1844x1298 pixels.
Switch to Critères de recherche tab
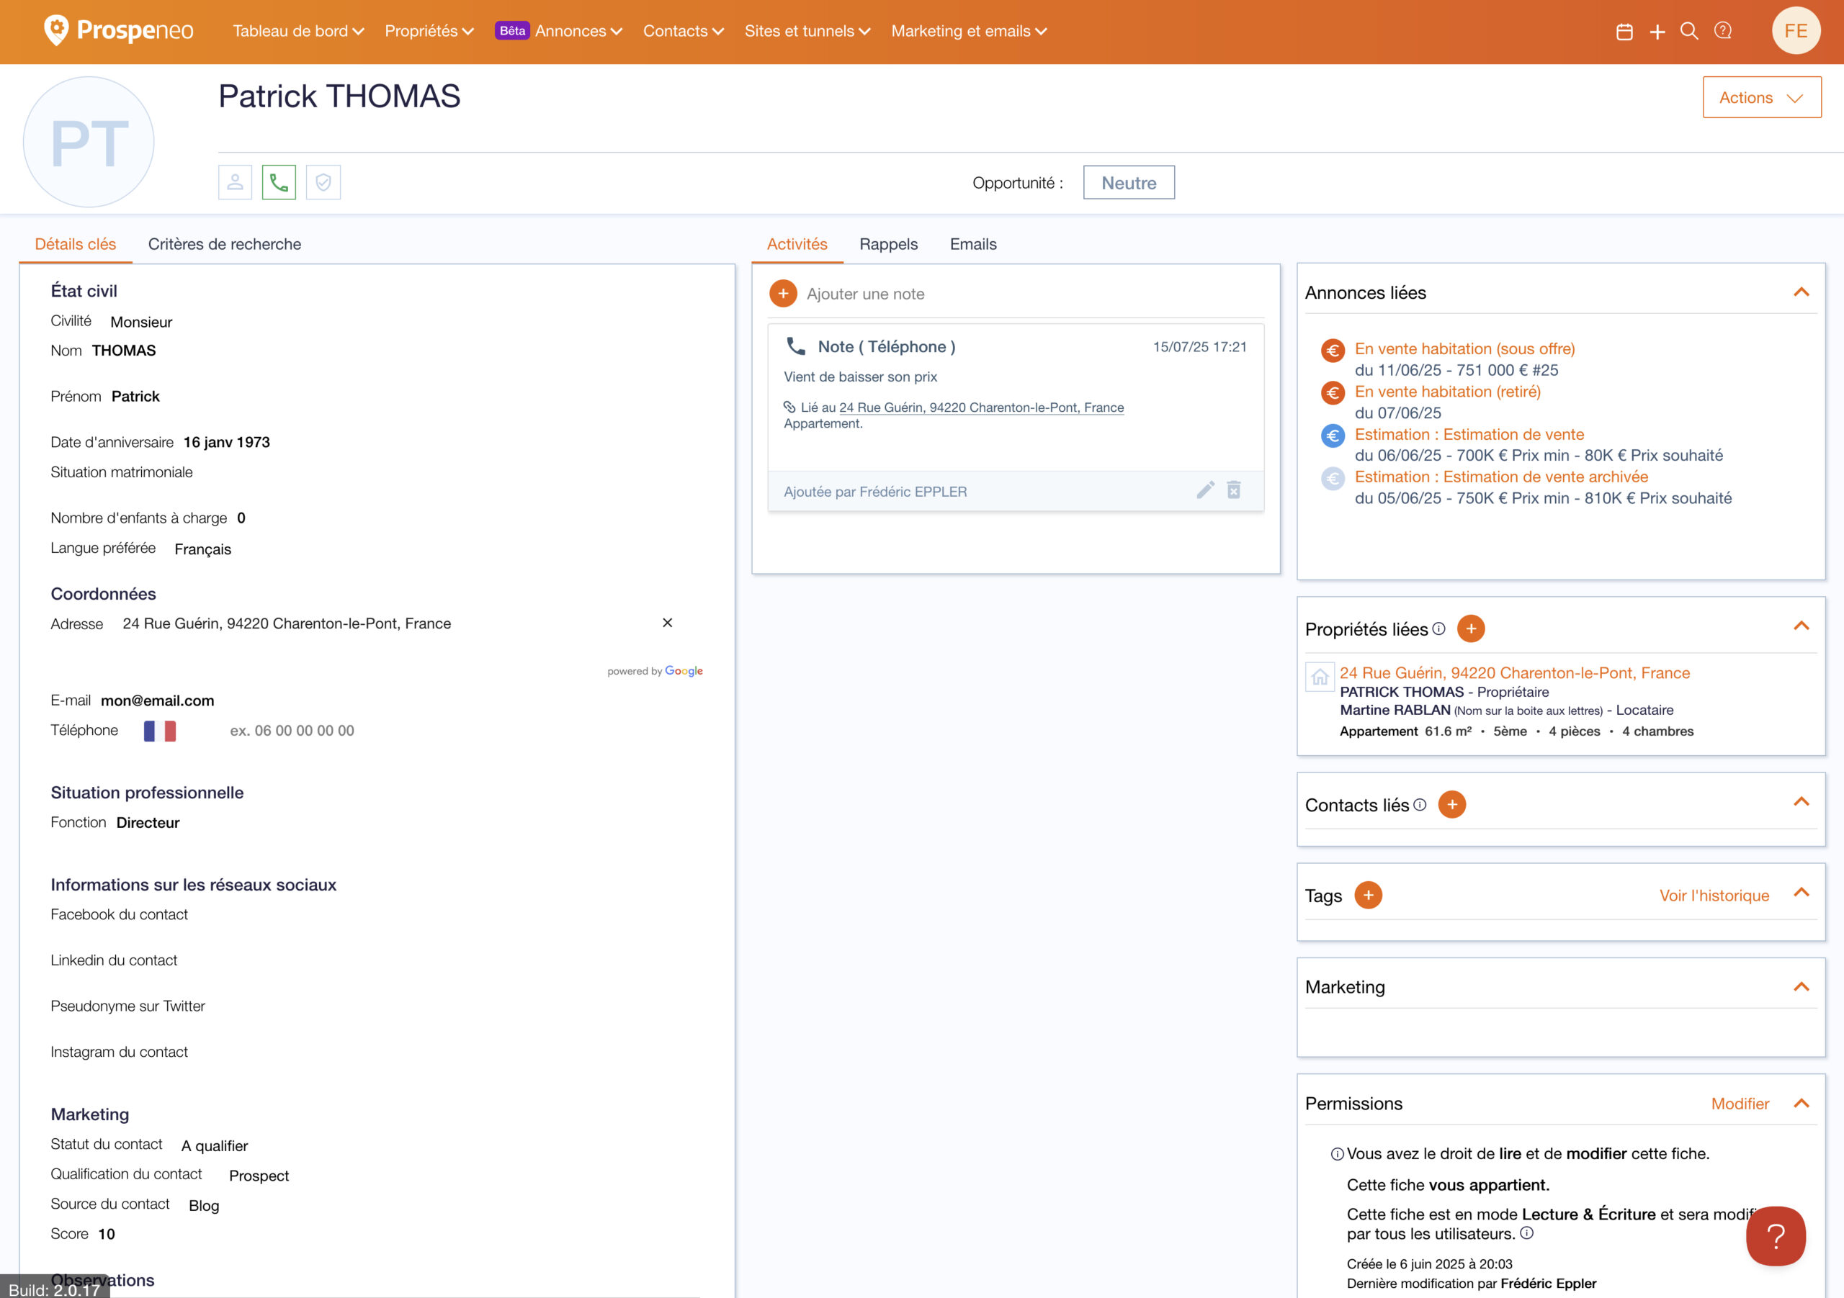[x=224, y=244]
